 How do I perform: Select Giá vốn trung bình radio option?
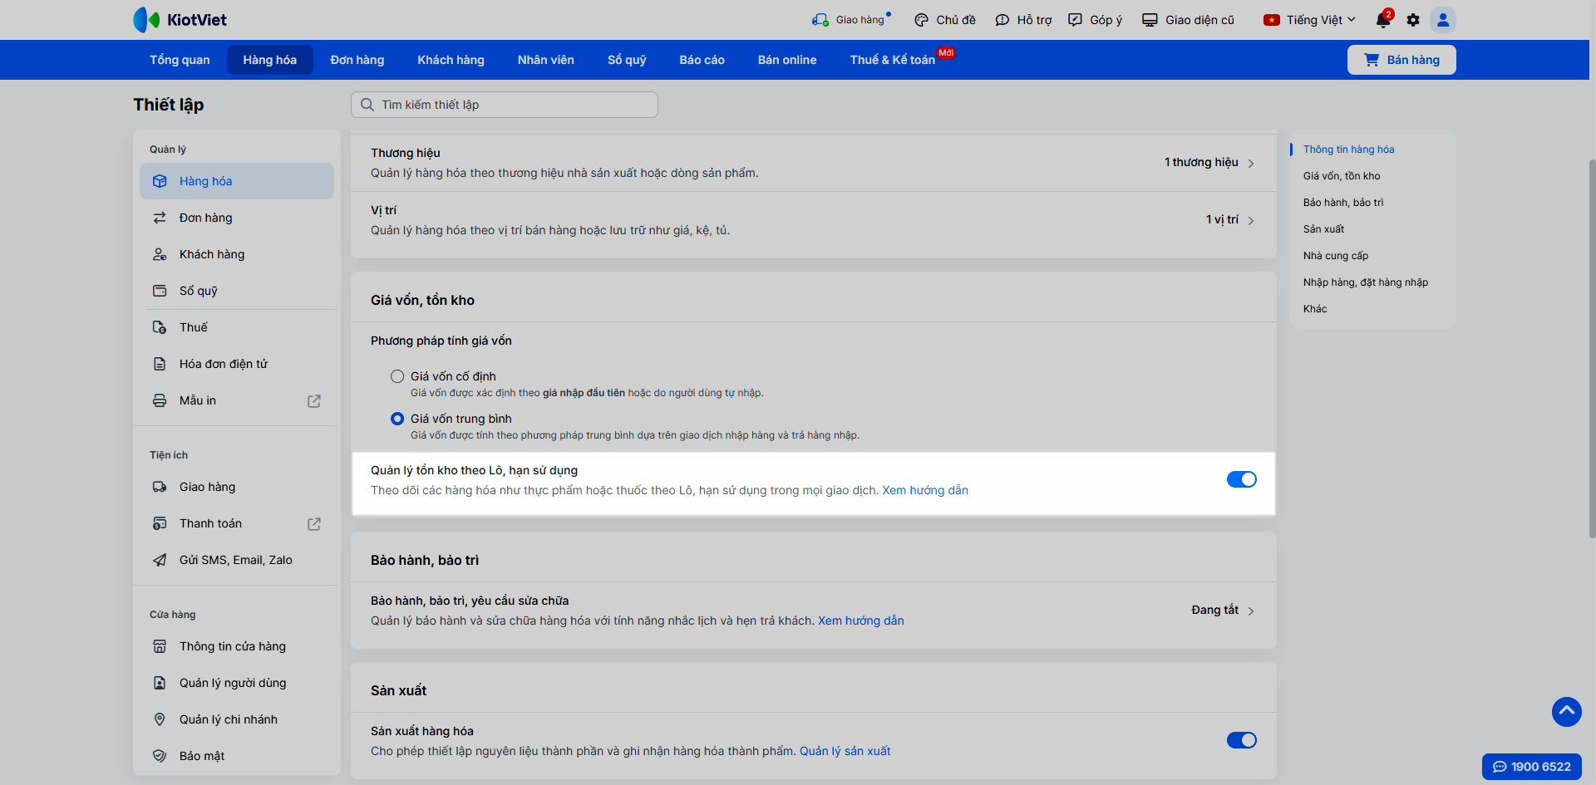pos(397,419)
